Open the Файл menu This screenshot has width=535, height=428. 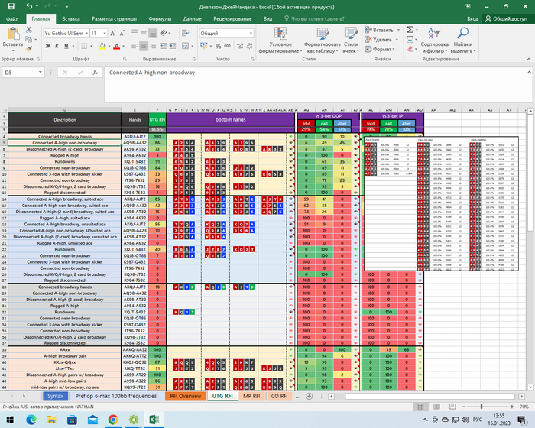pos(12,19)
